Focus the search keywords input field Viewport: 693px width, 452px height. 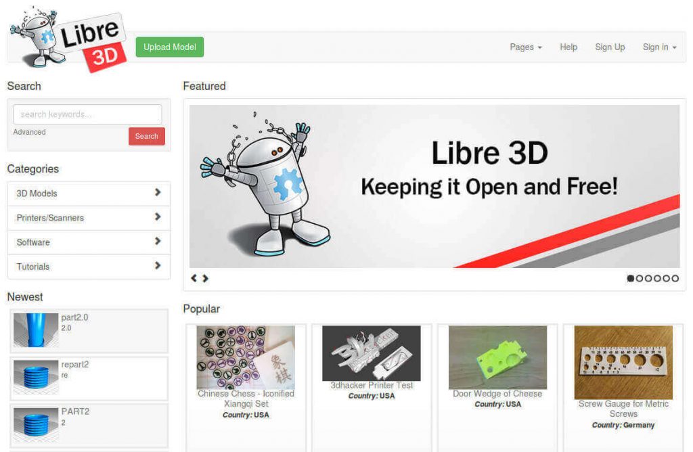pos(87,114)
